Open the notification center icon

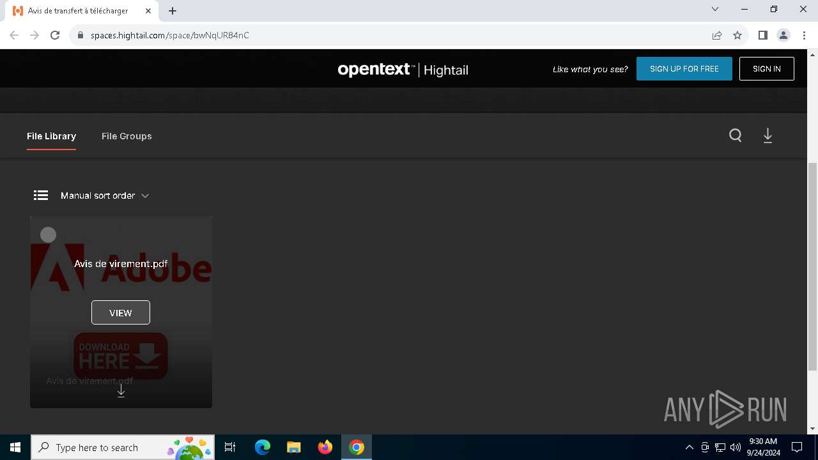point(797,447)
